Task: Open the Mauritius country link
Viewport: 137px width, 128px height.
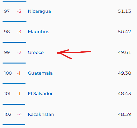Action: pos(39,32)
